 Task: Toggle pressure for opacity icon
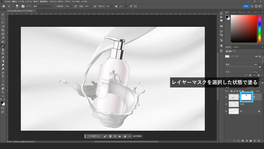tap(76, 6)
